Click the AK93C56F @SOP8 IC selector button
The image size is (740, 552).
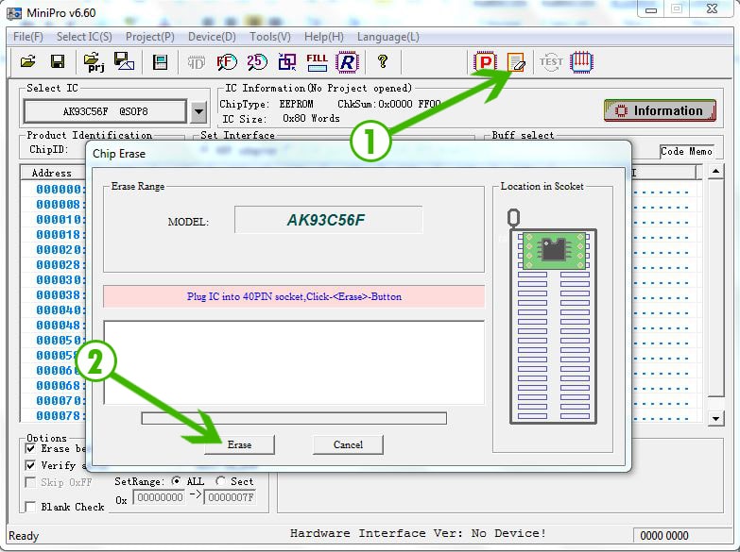pos(105,111)
